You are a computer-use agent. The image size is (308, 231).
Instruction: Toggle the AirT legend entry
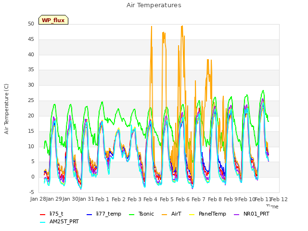pos(176,214)
